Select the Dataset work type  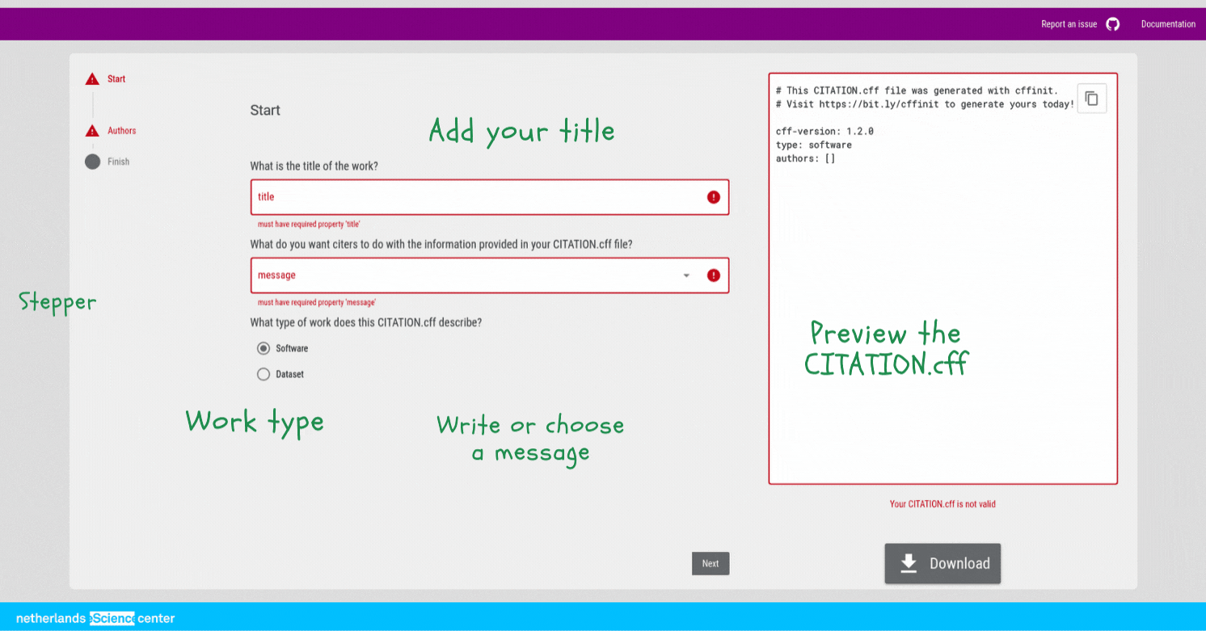click(264, 373)
